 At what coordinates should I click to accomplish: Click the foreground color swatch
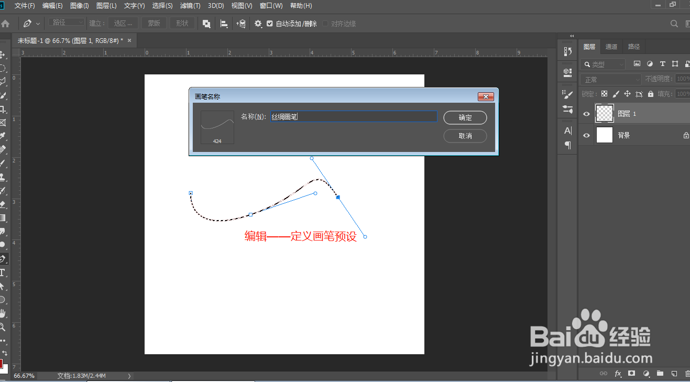pos(1,363)
